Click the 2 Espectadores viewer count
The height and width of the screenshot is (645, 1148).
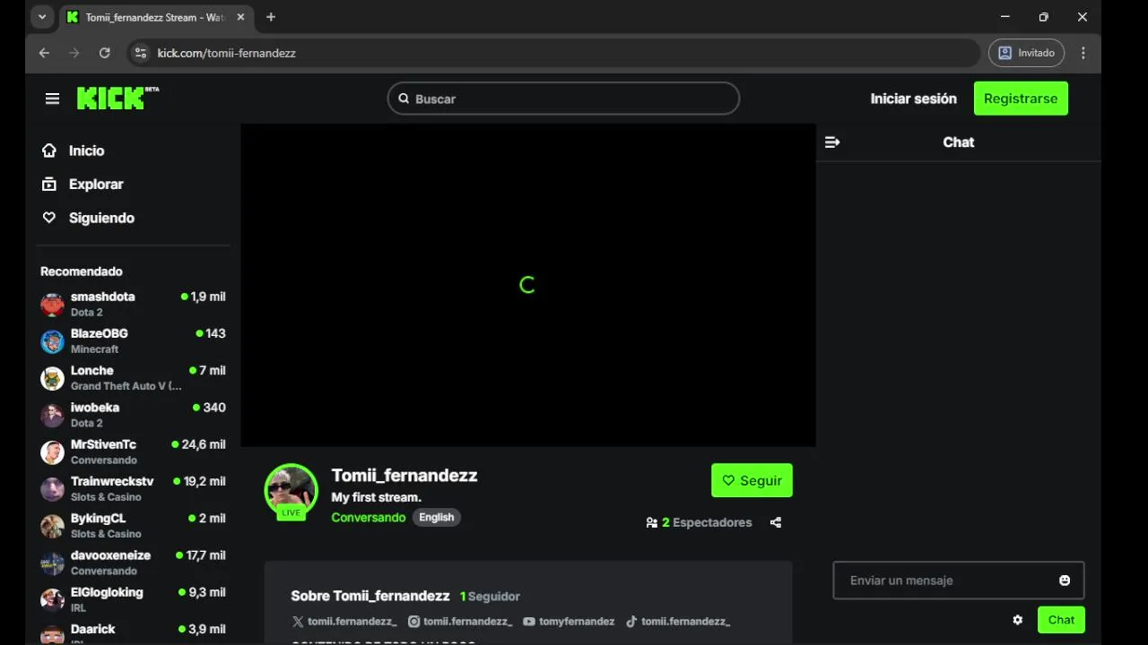[699, 522]
